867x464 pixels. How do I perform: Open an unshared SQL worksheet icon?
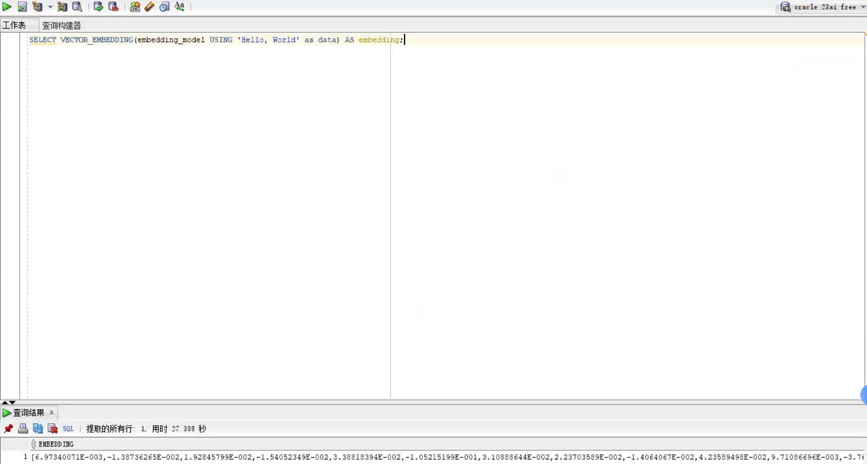click(135, 7)
